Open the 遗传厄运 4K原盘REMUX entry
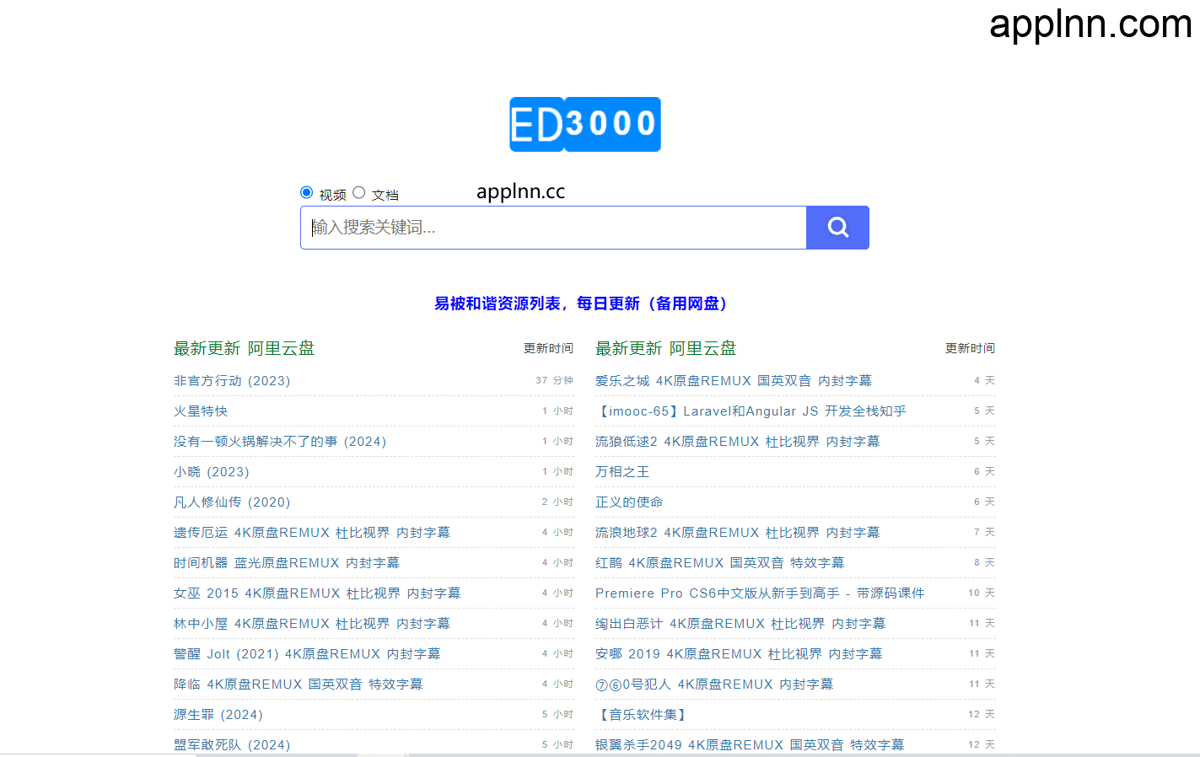Image resolution: width=1200 pixels, height=757 pixels. 312,532
